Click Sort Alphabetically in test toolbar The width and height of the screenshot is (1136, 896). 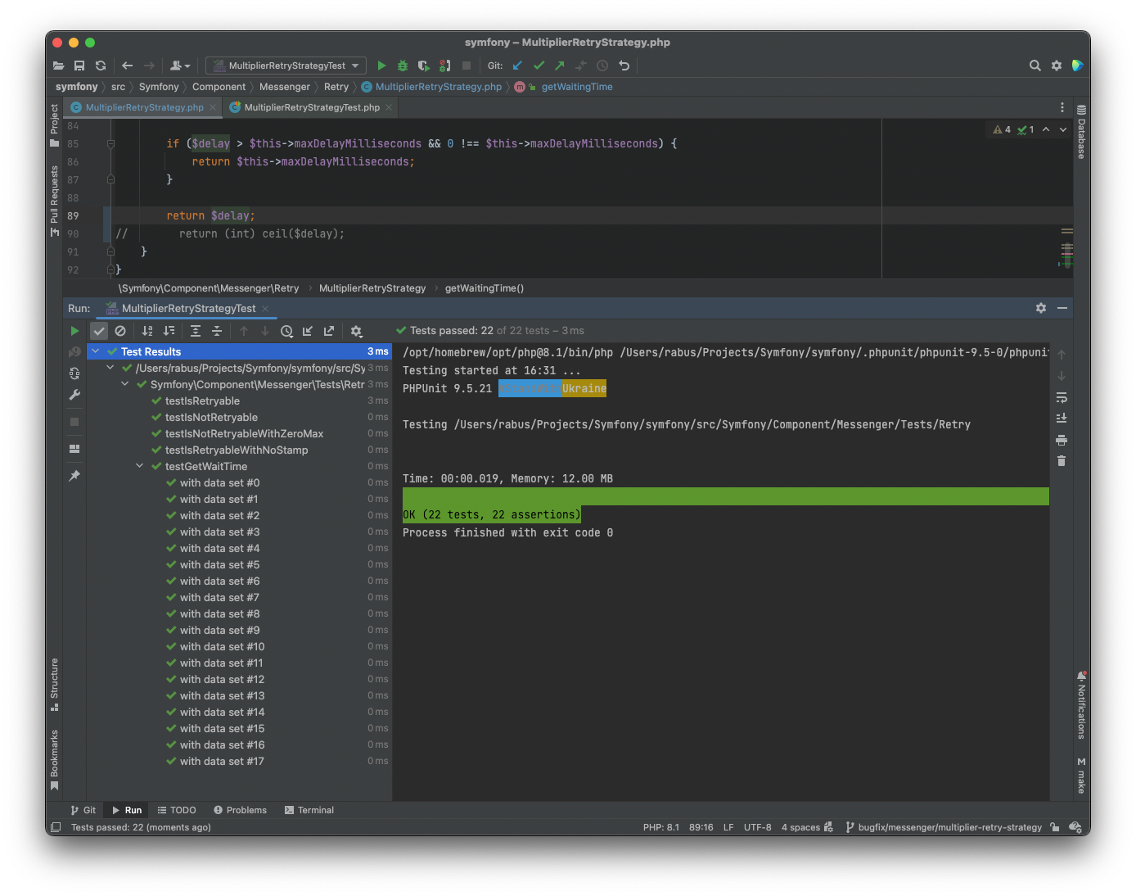pos(147,331)
